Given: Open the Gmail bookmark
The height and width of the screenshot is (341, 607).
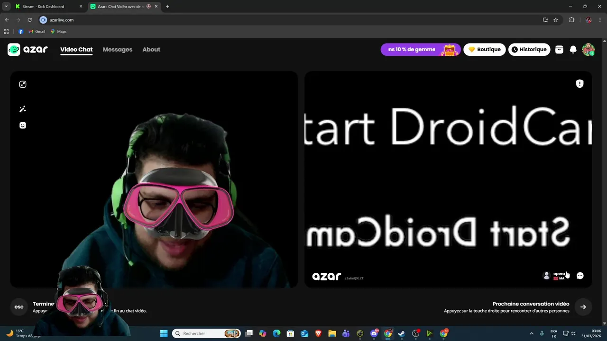Looking at the screenshot, I should coord(37,32).
